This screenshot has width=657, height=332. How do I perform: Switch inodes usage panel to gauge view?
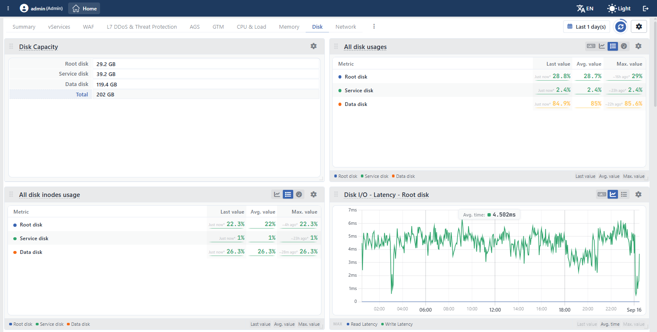point(299,194)
